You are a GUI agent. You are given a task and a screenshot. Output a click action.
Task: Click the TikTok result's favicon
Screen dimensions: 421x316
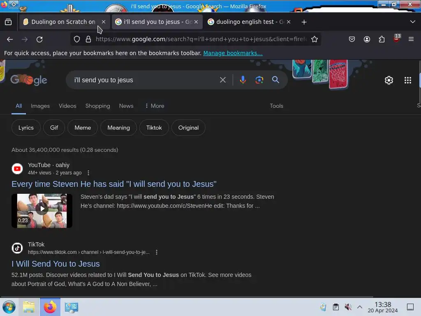click(x=17, y=248)
